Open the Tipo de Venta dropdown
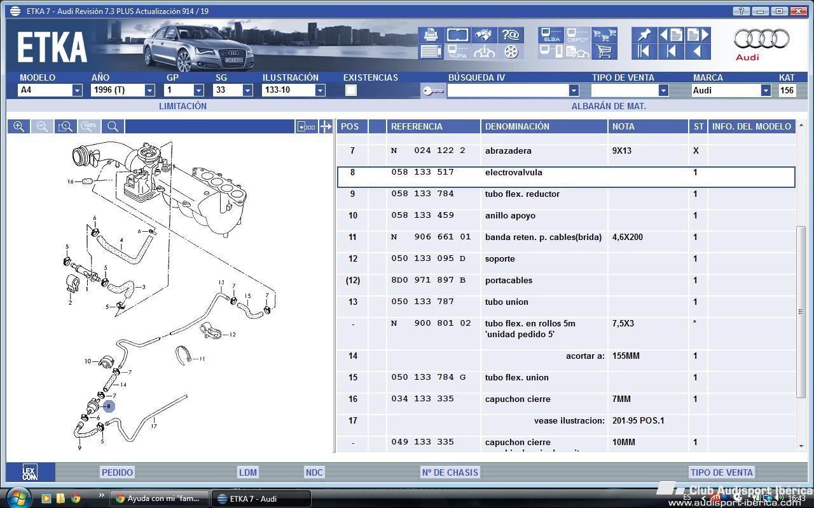Viewport: 814px width, 508px height. click(663, 90)
